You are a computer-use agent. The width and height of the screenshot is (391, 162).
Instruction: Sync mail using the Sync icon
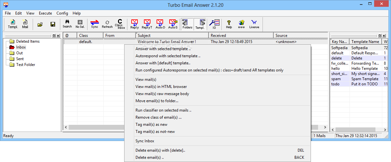pyautogui.click(x=95, y=24)
